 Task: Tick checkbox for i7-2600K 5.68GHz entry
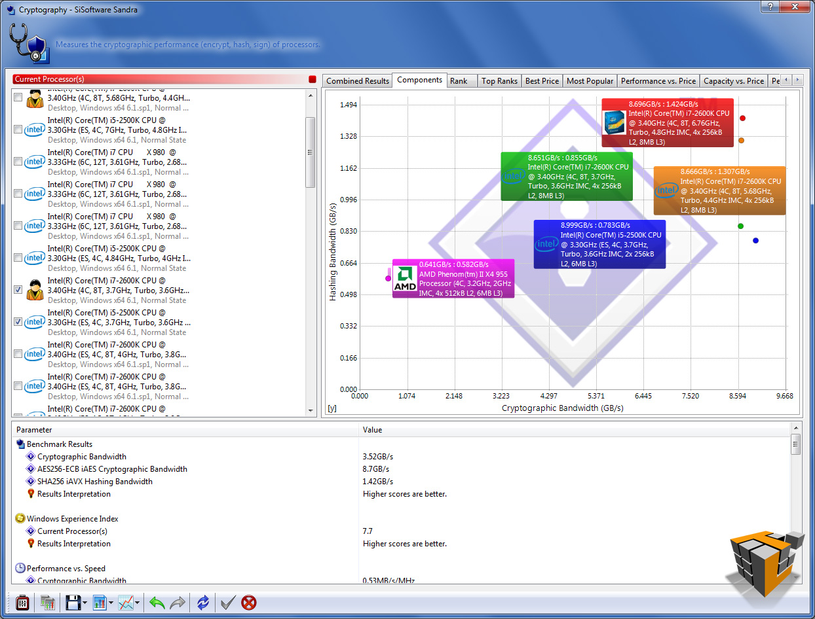[x=18, y=97]
